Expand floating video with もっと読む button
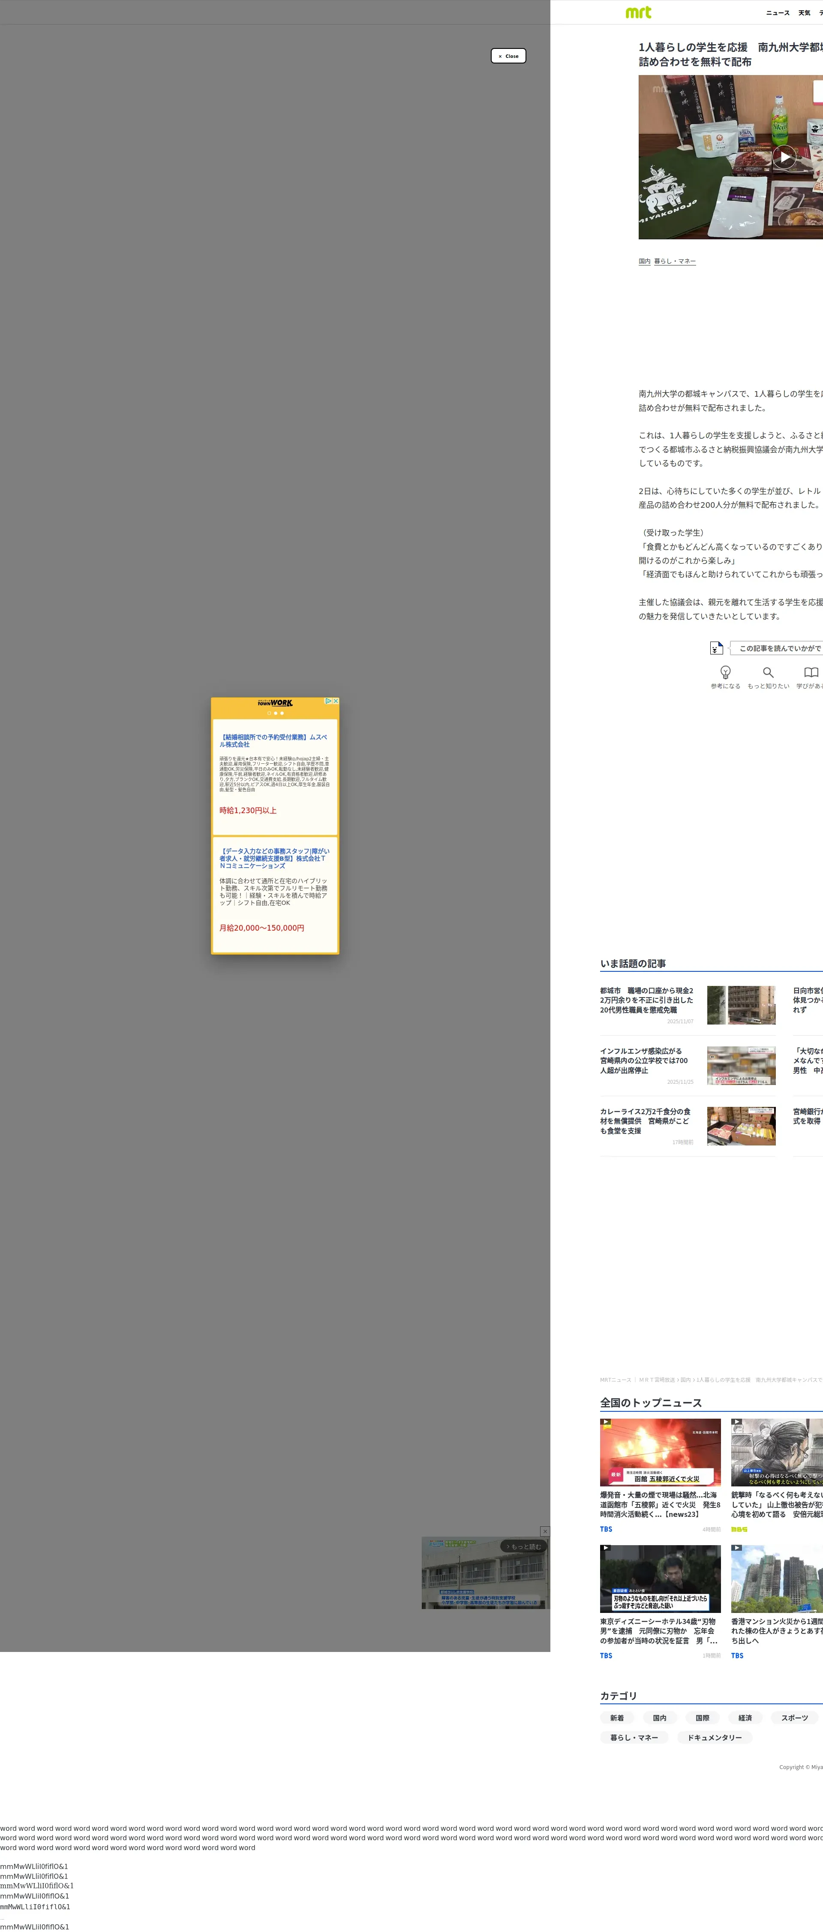Screen dimensions: 823x1932 point(523,1546)
